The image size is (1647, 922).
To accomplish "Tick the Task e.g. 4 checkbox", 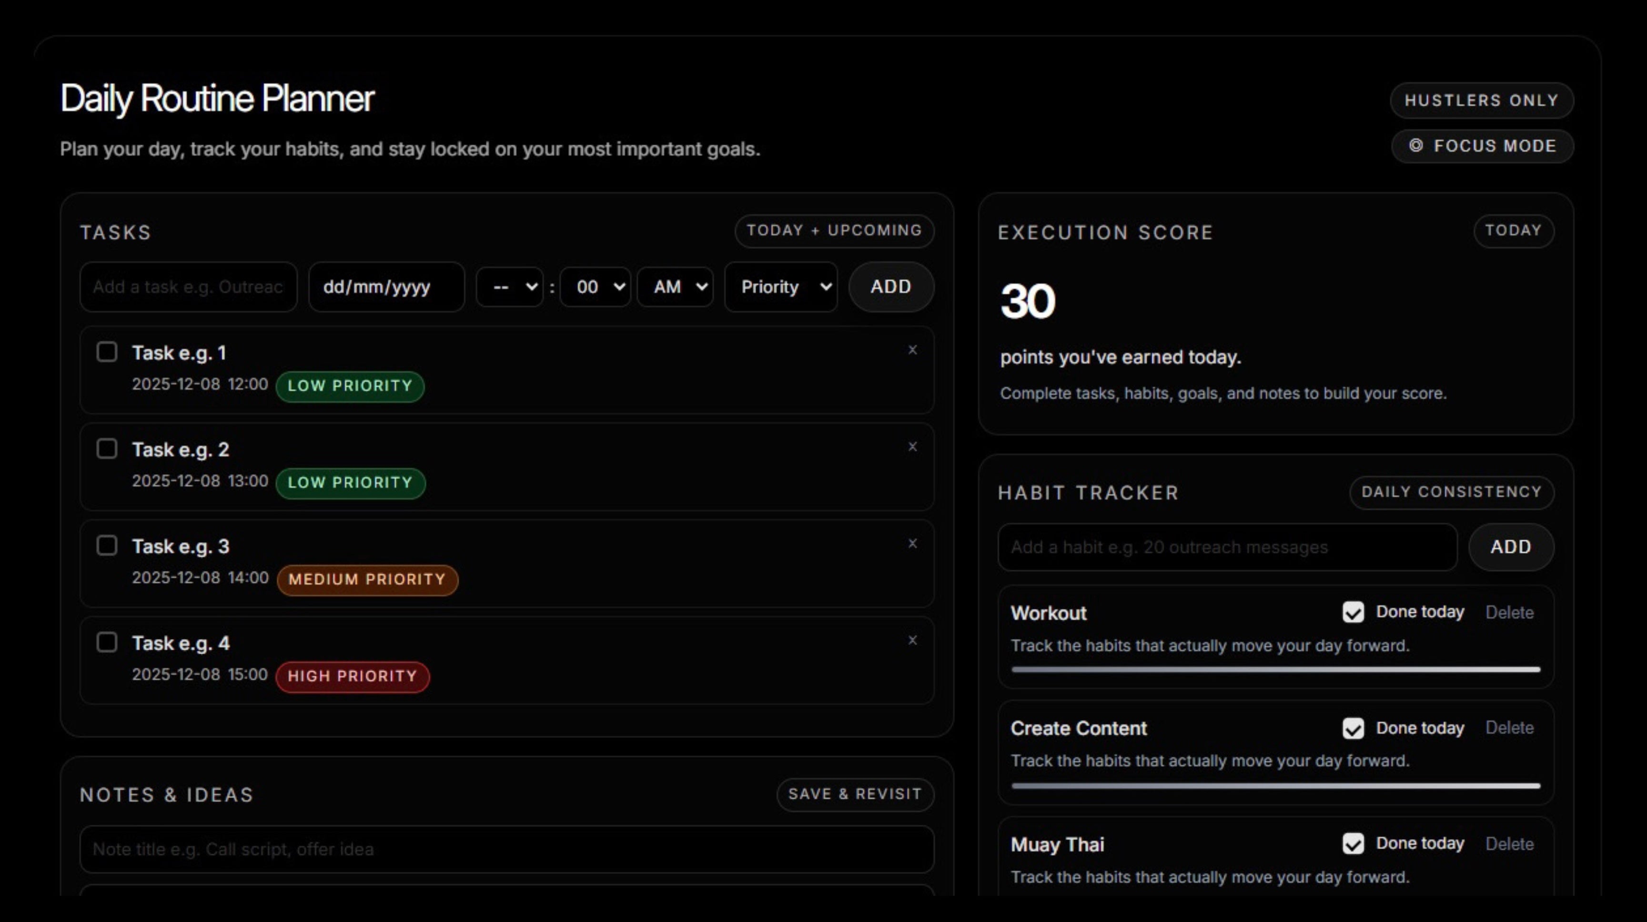I will tap(107, 642).
